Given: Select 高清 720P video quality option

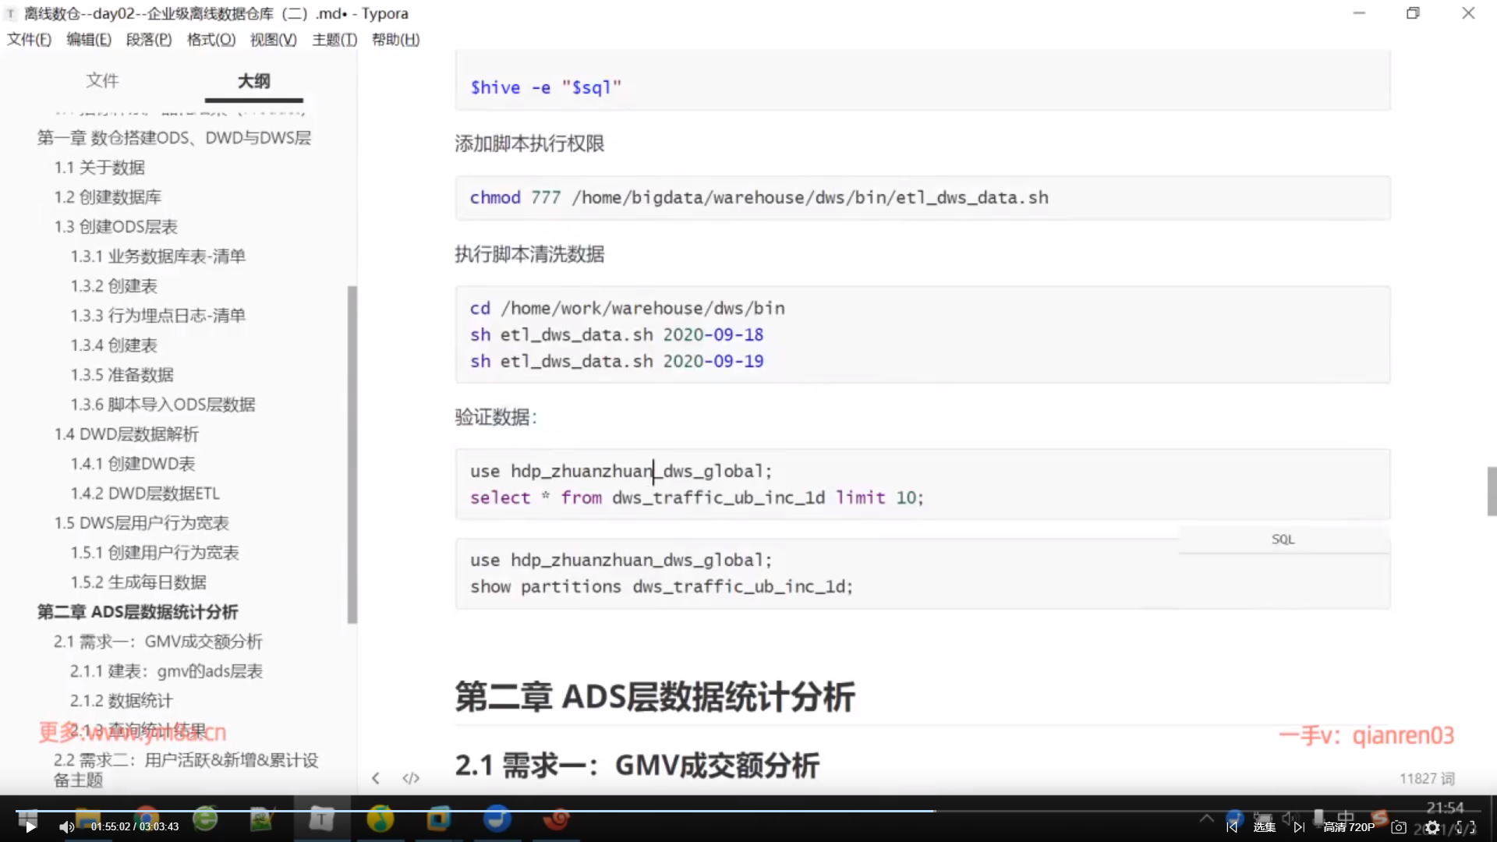Looking at the screenshot, I should click(x=1349, y=827).
